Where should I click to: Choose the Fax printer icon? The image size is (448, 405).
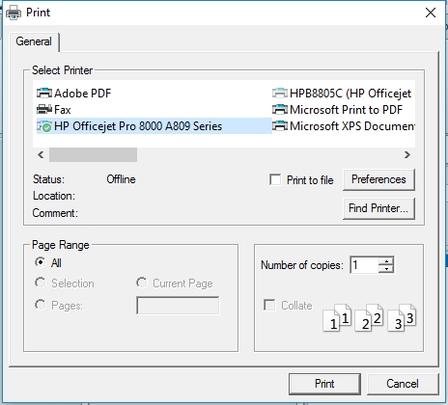pyautogui.click(x=44, y=110)
